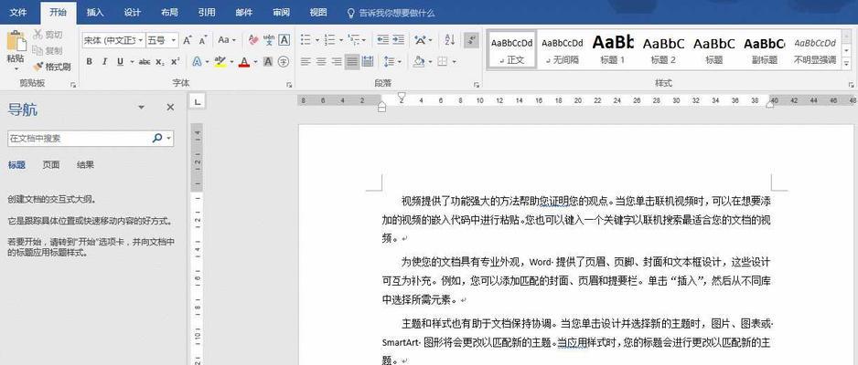Click the Format Painter (格式刷) button
858x365 pixels.
(51, 67)
